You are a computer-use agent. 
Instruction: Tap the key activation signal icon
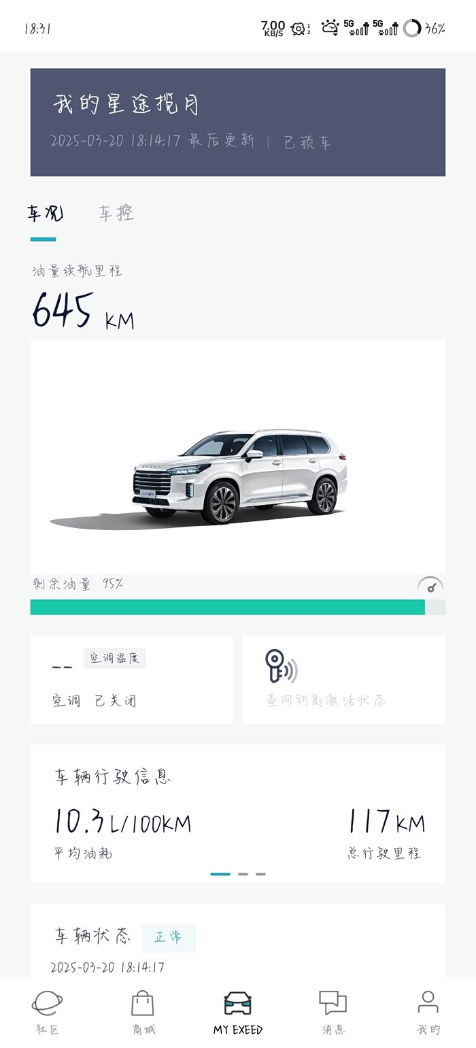pos(281,666)
